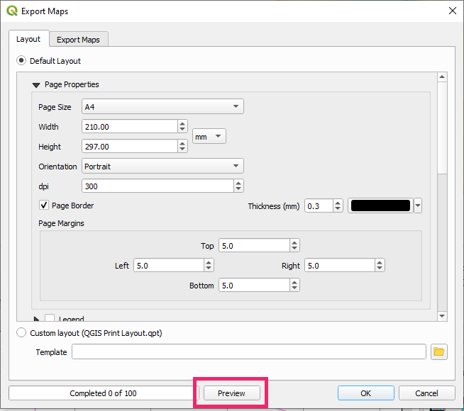Click inside the dpi value field
Image resolution: width=464 pixels, height=411 pixels.
[x=158, y=186]
